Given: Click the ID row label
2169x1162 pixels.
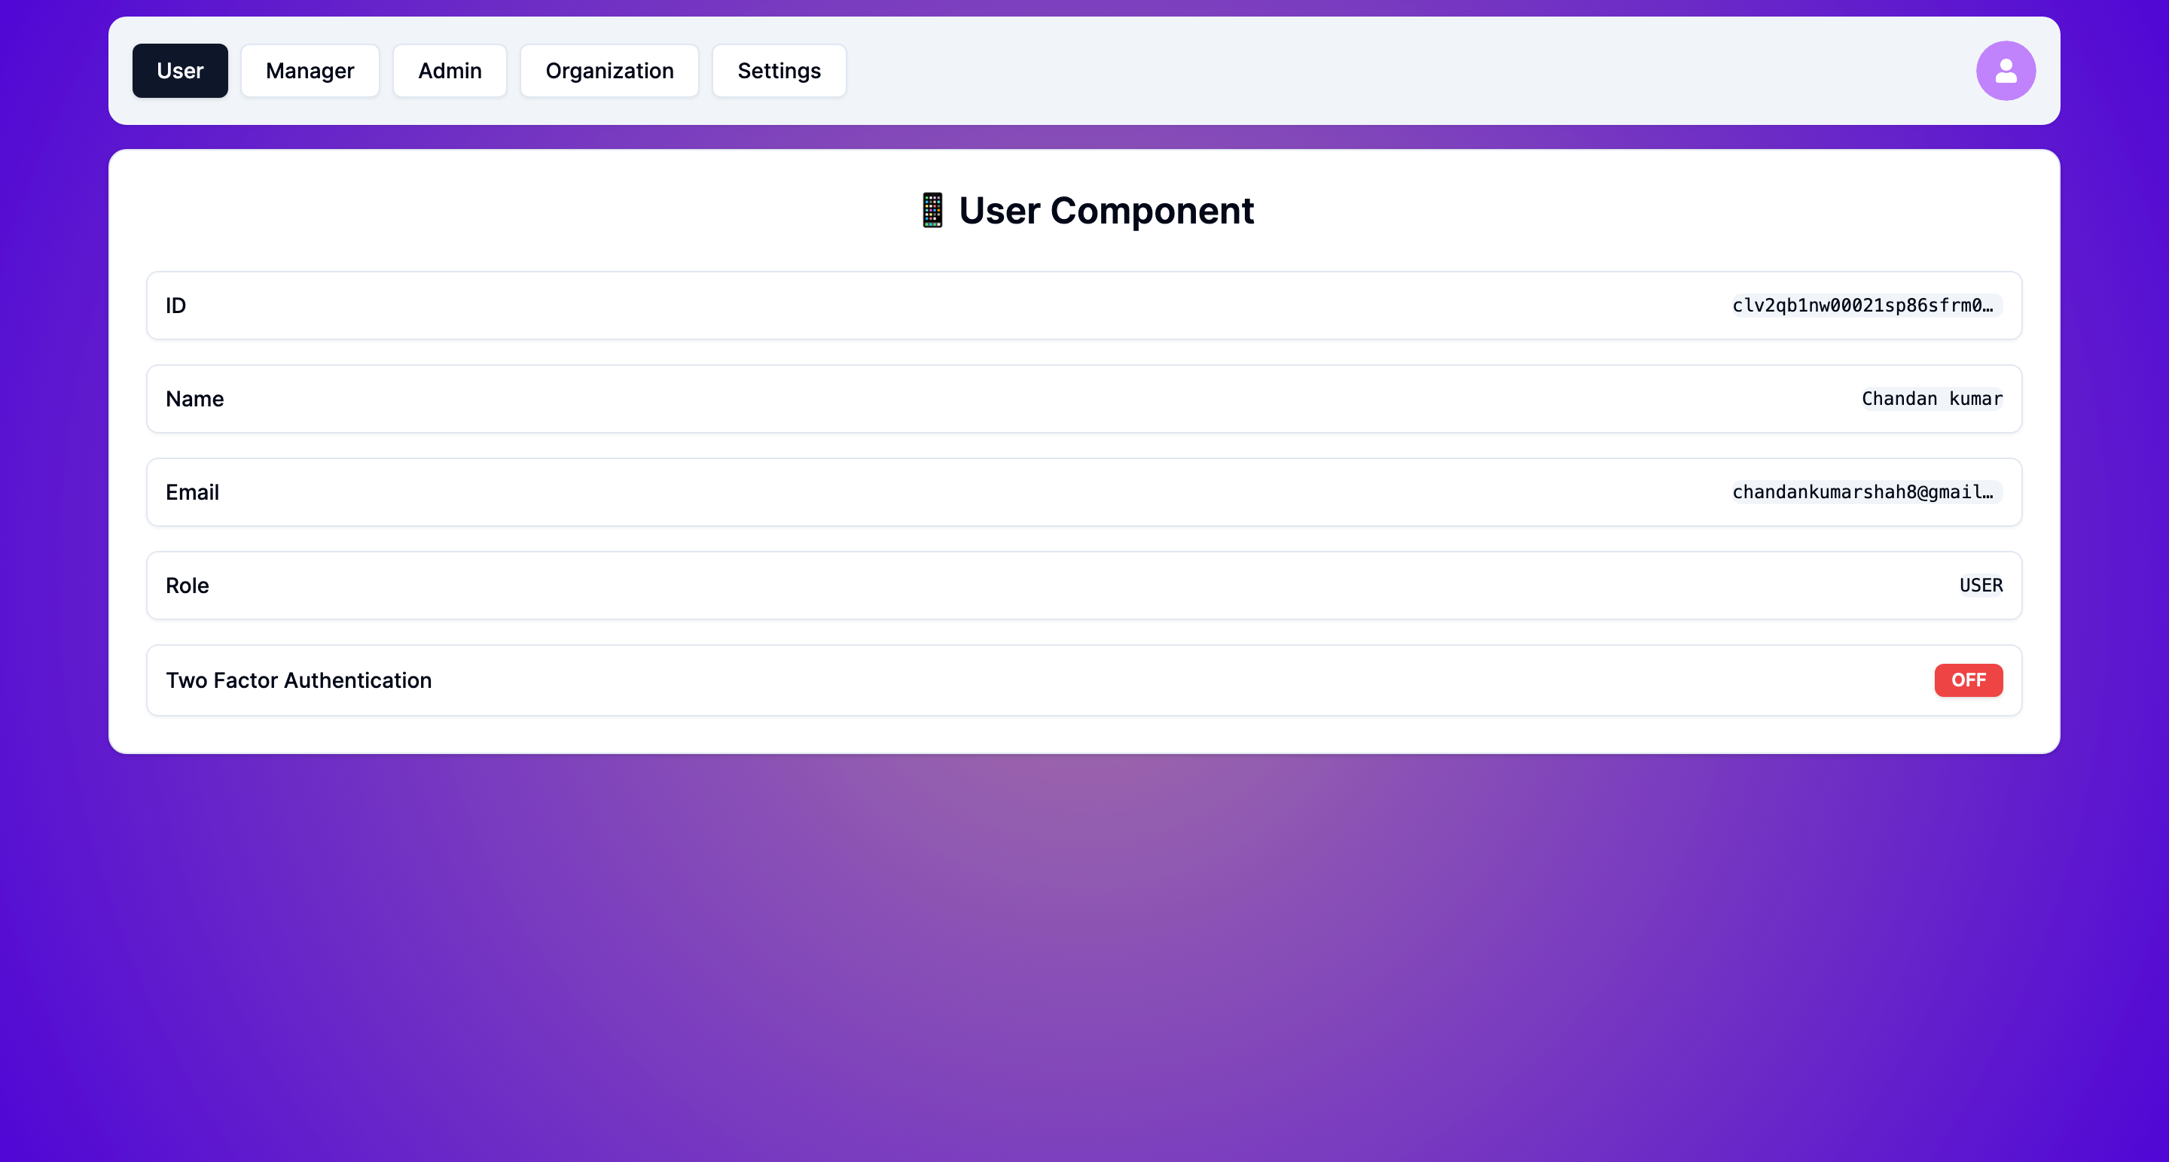Looking at the screenshot, I should tap(175, 306).
